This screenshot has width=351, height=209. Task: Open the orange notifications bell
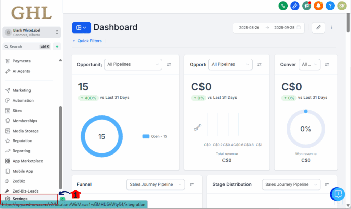coord(318,5)
